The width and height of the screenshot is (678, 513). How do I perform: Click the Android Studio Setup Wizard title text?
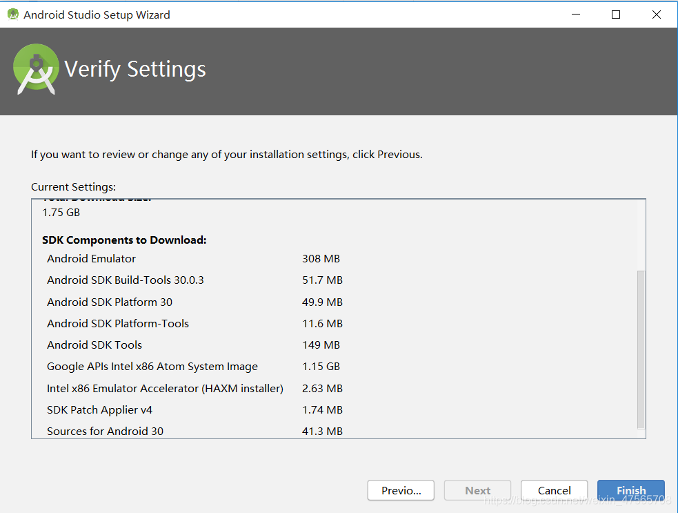point(97,14)
